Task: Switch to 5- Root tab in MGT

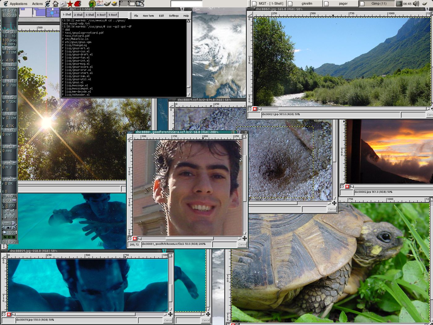Action: tap(113, 15)
